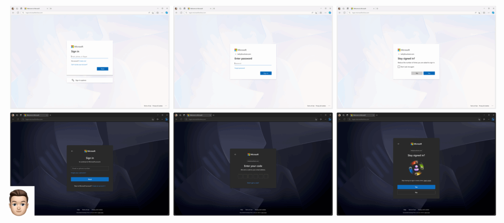Click the Forgot password link
The height and width of the screenshot is (223, 504).
pos(240,68)
